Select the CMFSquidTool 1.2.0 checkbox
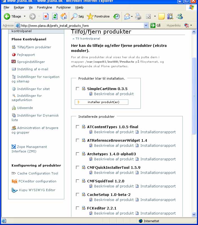198x225 pixels. 78,181
